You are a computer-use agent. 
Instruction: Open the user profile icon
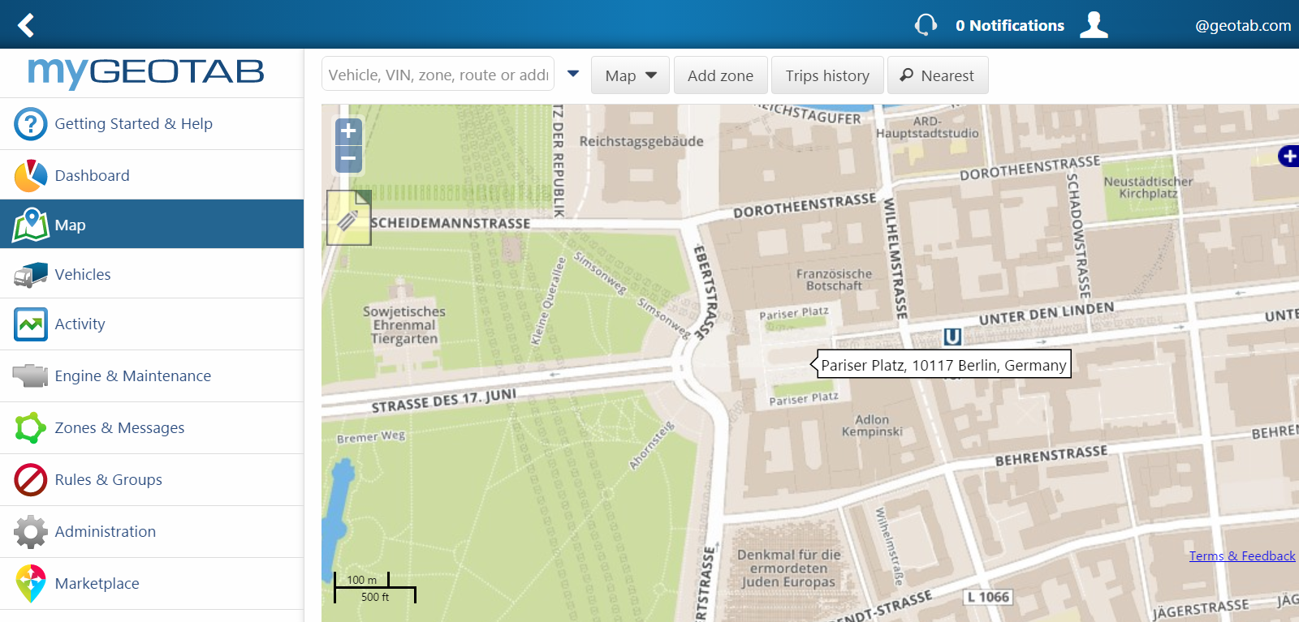pos(1094,25)
